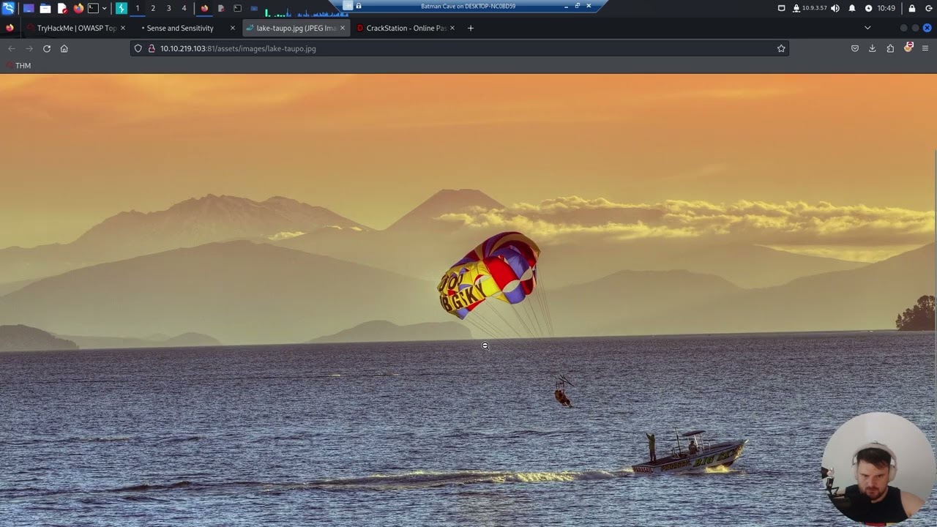Go forward one page
The image size is (937, 527).
pyautogui.click(x=29, y=48)
